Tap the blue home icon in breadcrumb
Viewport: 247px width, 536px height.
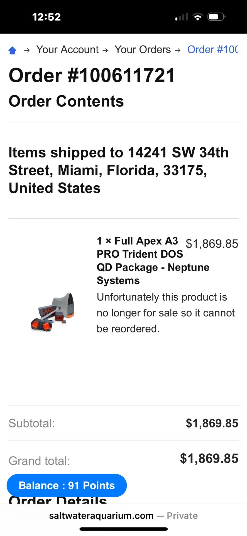pos(13,50)
